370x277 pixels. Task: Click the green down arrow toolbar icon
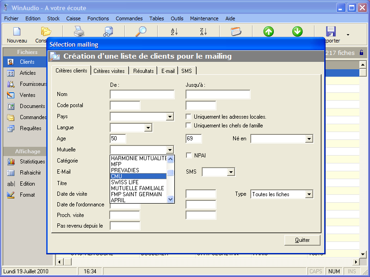click(297, 31)
